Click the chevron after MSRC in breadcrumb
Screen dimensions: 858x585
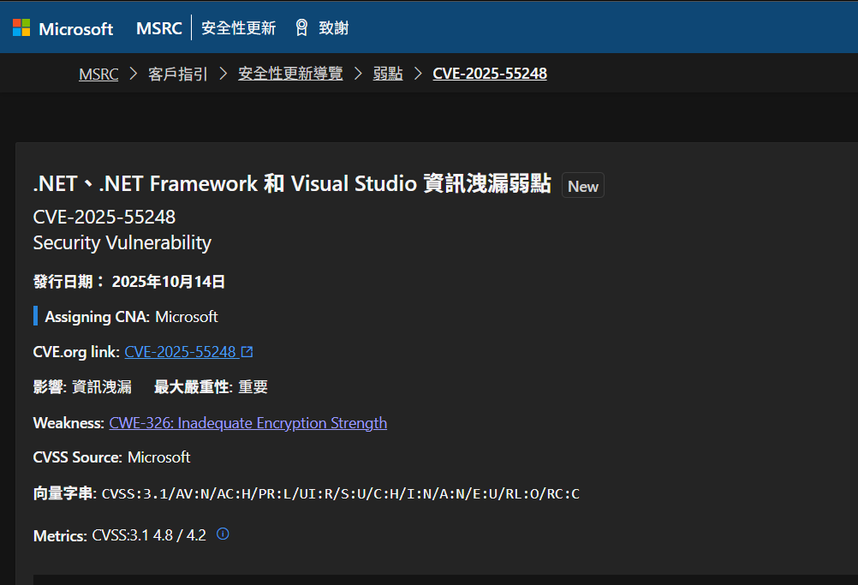[134, 74]
